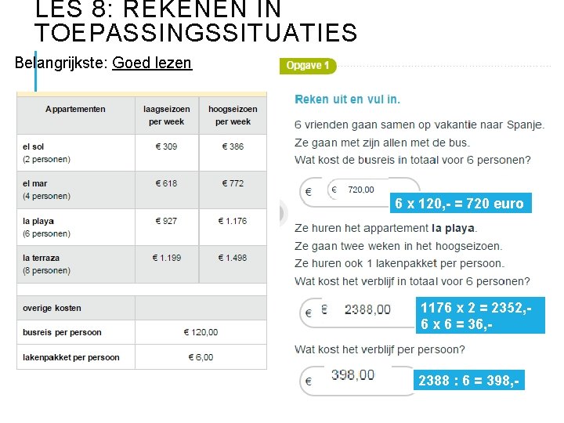This screenshot has width=564, height=423.
Task: Select the blue callout '6 x 120,- = 720 euro'
Action: pos(459,204)
